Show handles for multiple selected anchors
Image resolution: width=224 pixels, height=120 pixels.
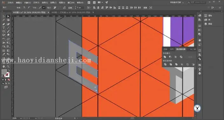coord(40,8)
